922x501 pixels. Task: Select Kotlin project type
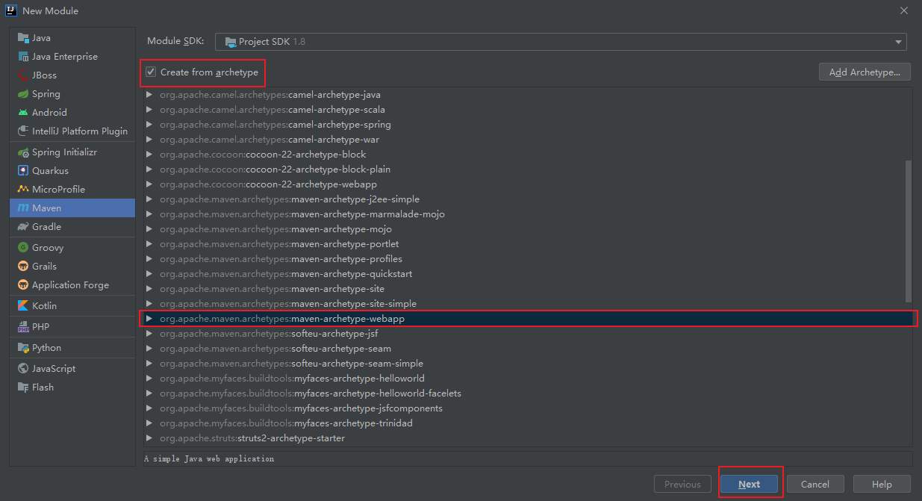[72, 305]
